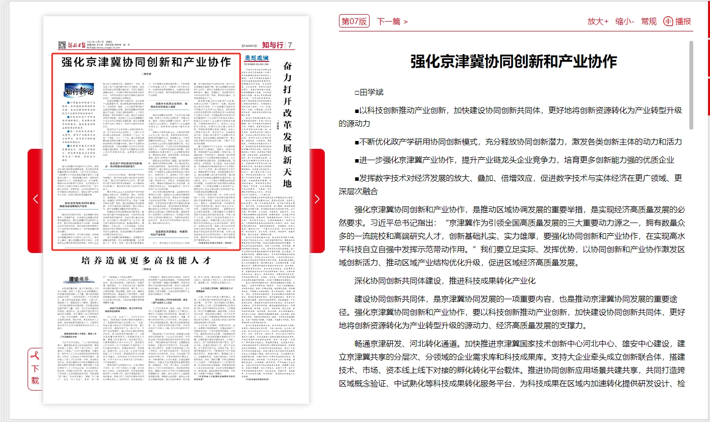710x422 pixels.
Task: Shrink text with 缩小-
Action: (624, 21)
